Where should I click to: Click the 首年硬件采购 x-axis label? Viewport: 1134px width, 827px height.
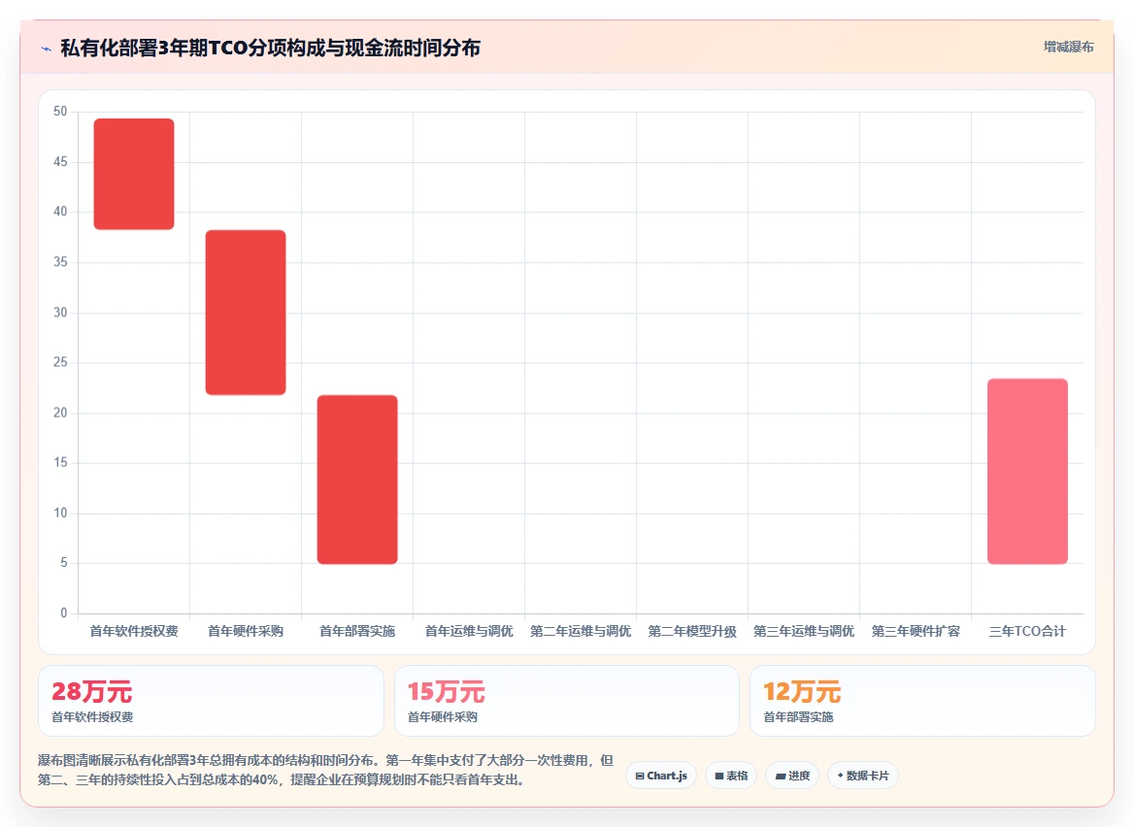[246, 631]
